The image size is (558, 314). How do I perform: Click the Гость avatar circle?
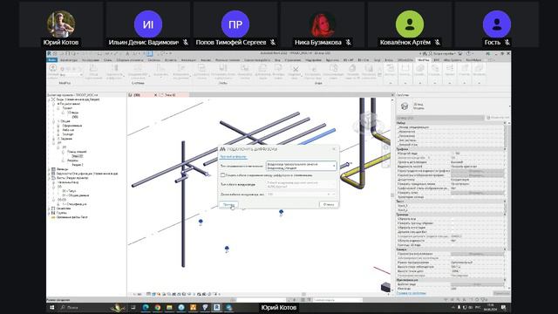[497, 24]
